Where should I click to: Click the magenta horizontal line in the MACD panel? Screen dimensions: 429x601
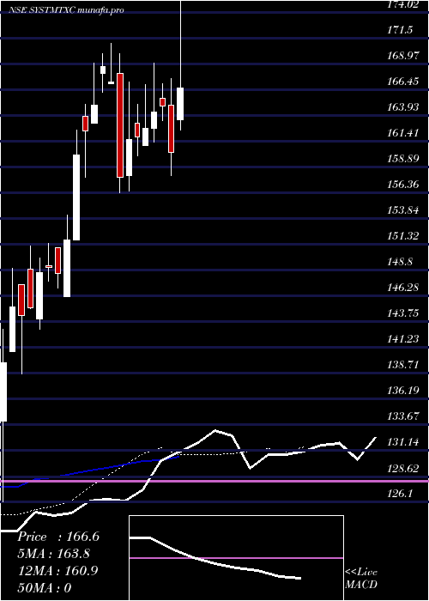pos(236,558)
